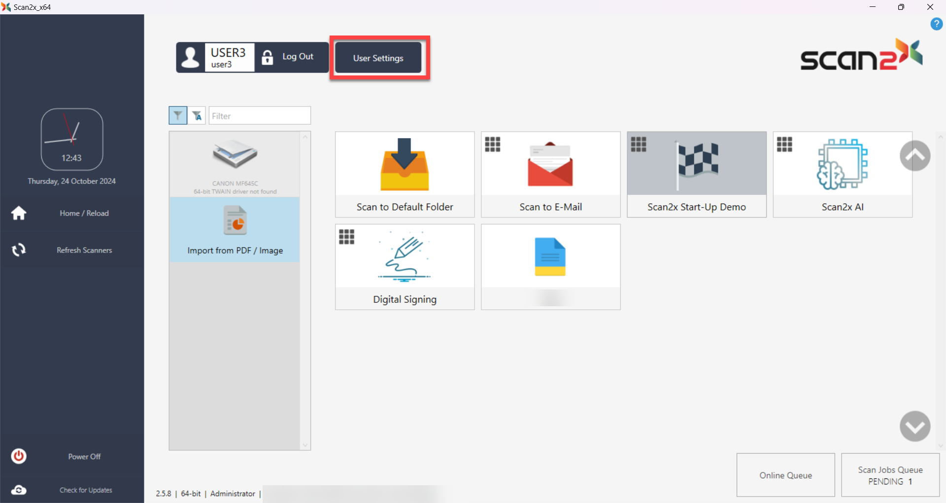Click the Refresh Scanners arrows icon

tap(19, 250)
